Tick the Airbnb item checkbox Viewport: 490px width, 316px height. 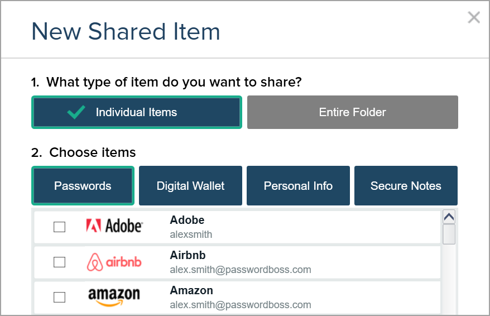pos(59,262)
